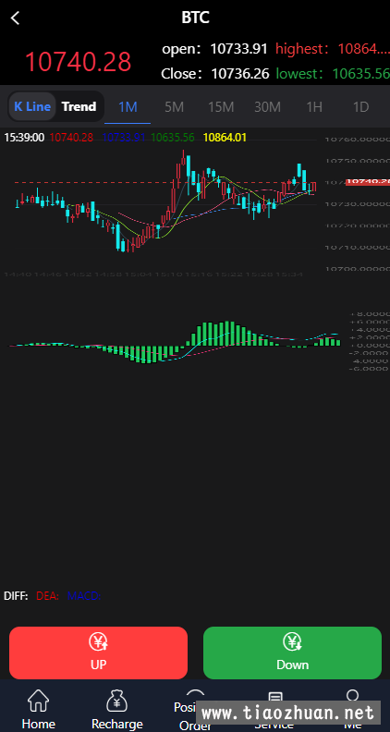Click the DIFF indicator label
Viewport: 390px width, 732px height.
tap(16, 596)
